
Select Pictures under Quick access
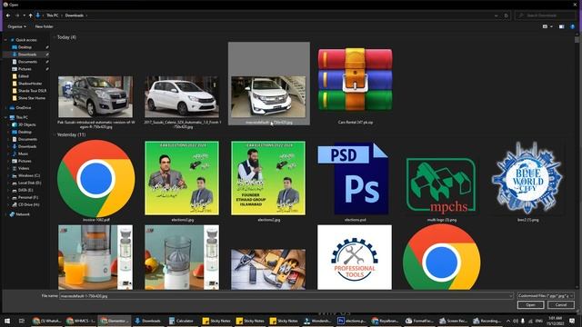[25, 69]
